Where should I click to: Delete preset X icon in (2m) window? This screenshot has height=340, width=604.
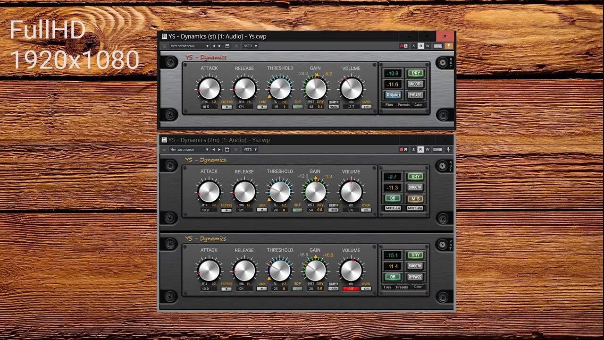tap(236, 149)
